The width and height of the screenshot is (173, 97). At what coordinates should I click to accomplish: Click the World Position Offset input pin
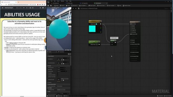pyautogui.click(x=131, y=44)
